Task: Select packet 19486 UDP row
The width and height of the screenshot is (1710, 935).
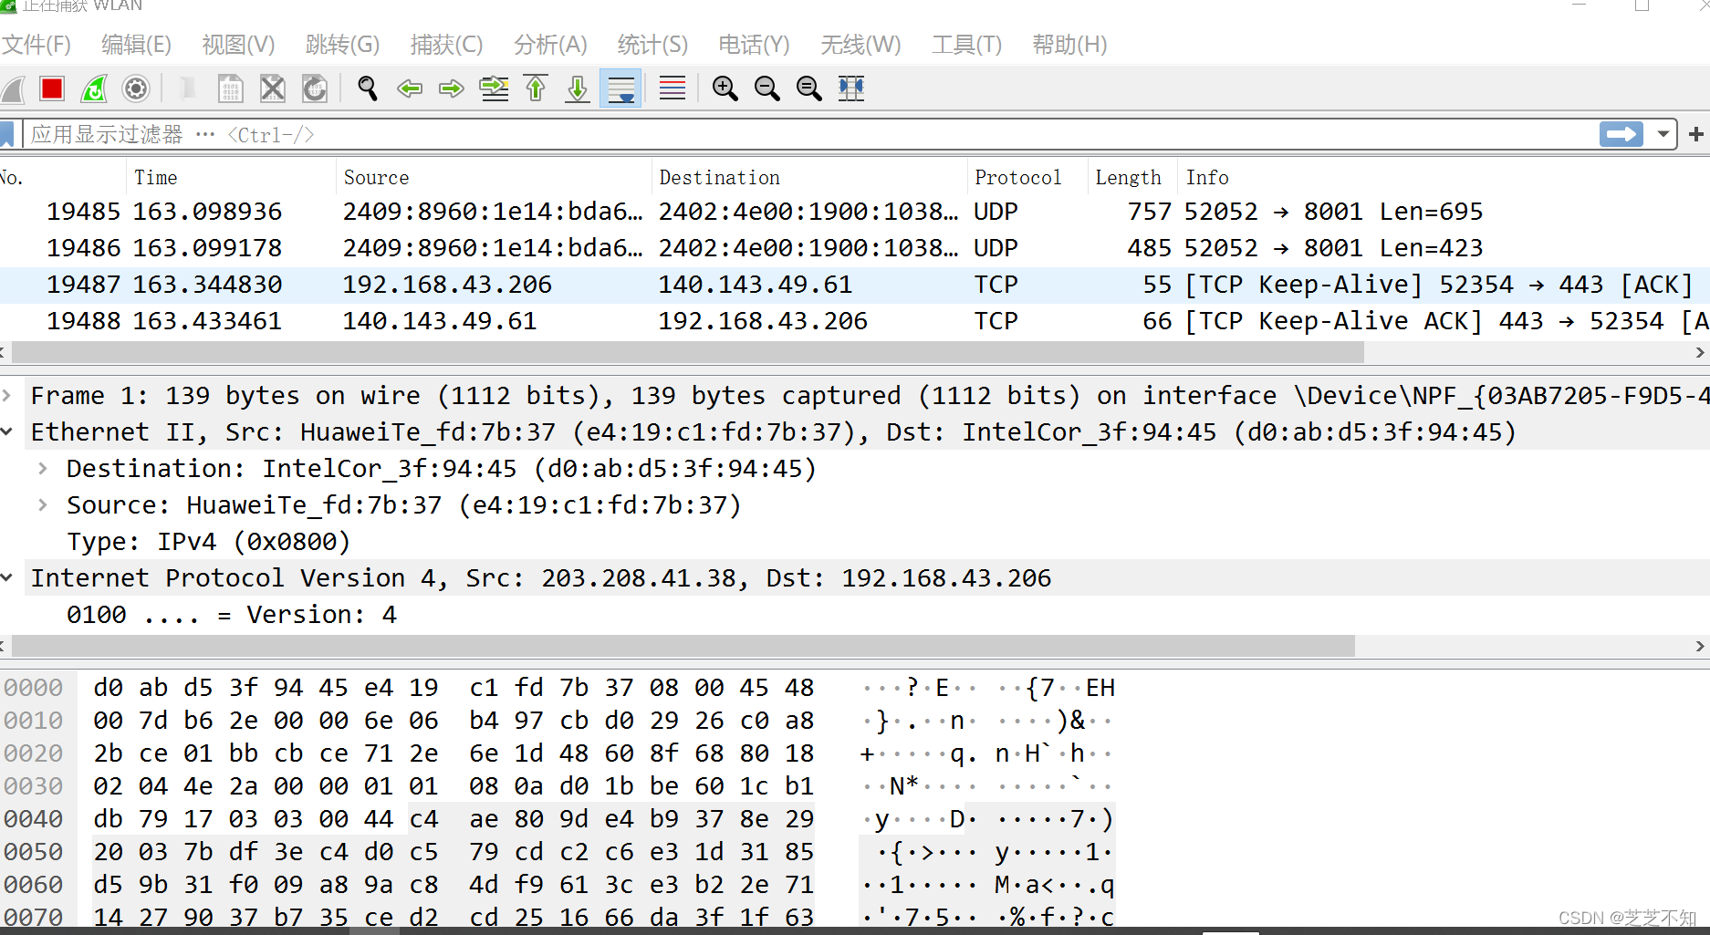Action: click(x=855, y=247)
